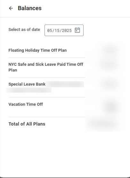Select the Floating Holiday Time Off Plan row
Screen dimensions: 130x178
click(x=37, y=50)
